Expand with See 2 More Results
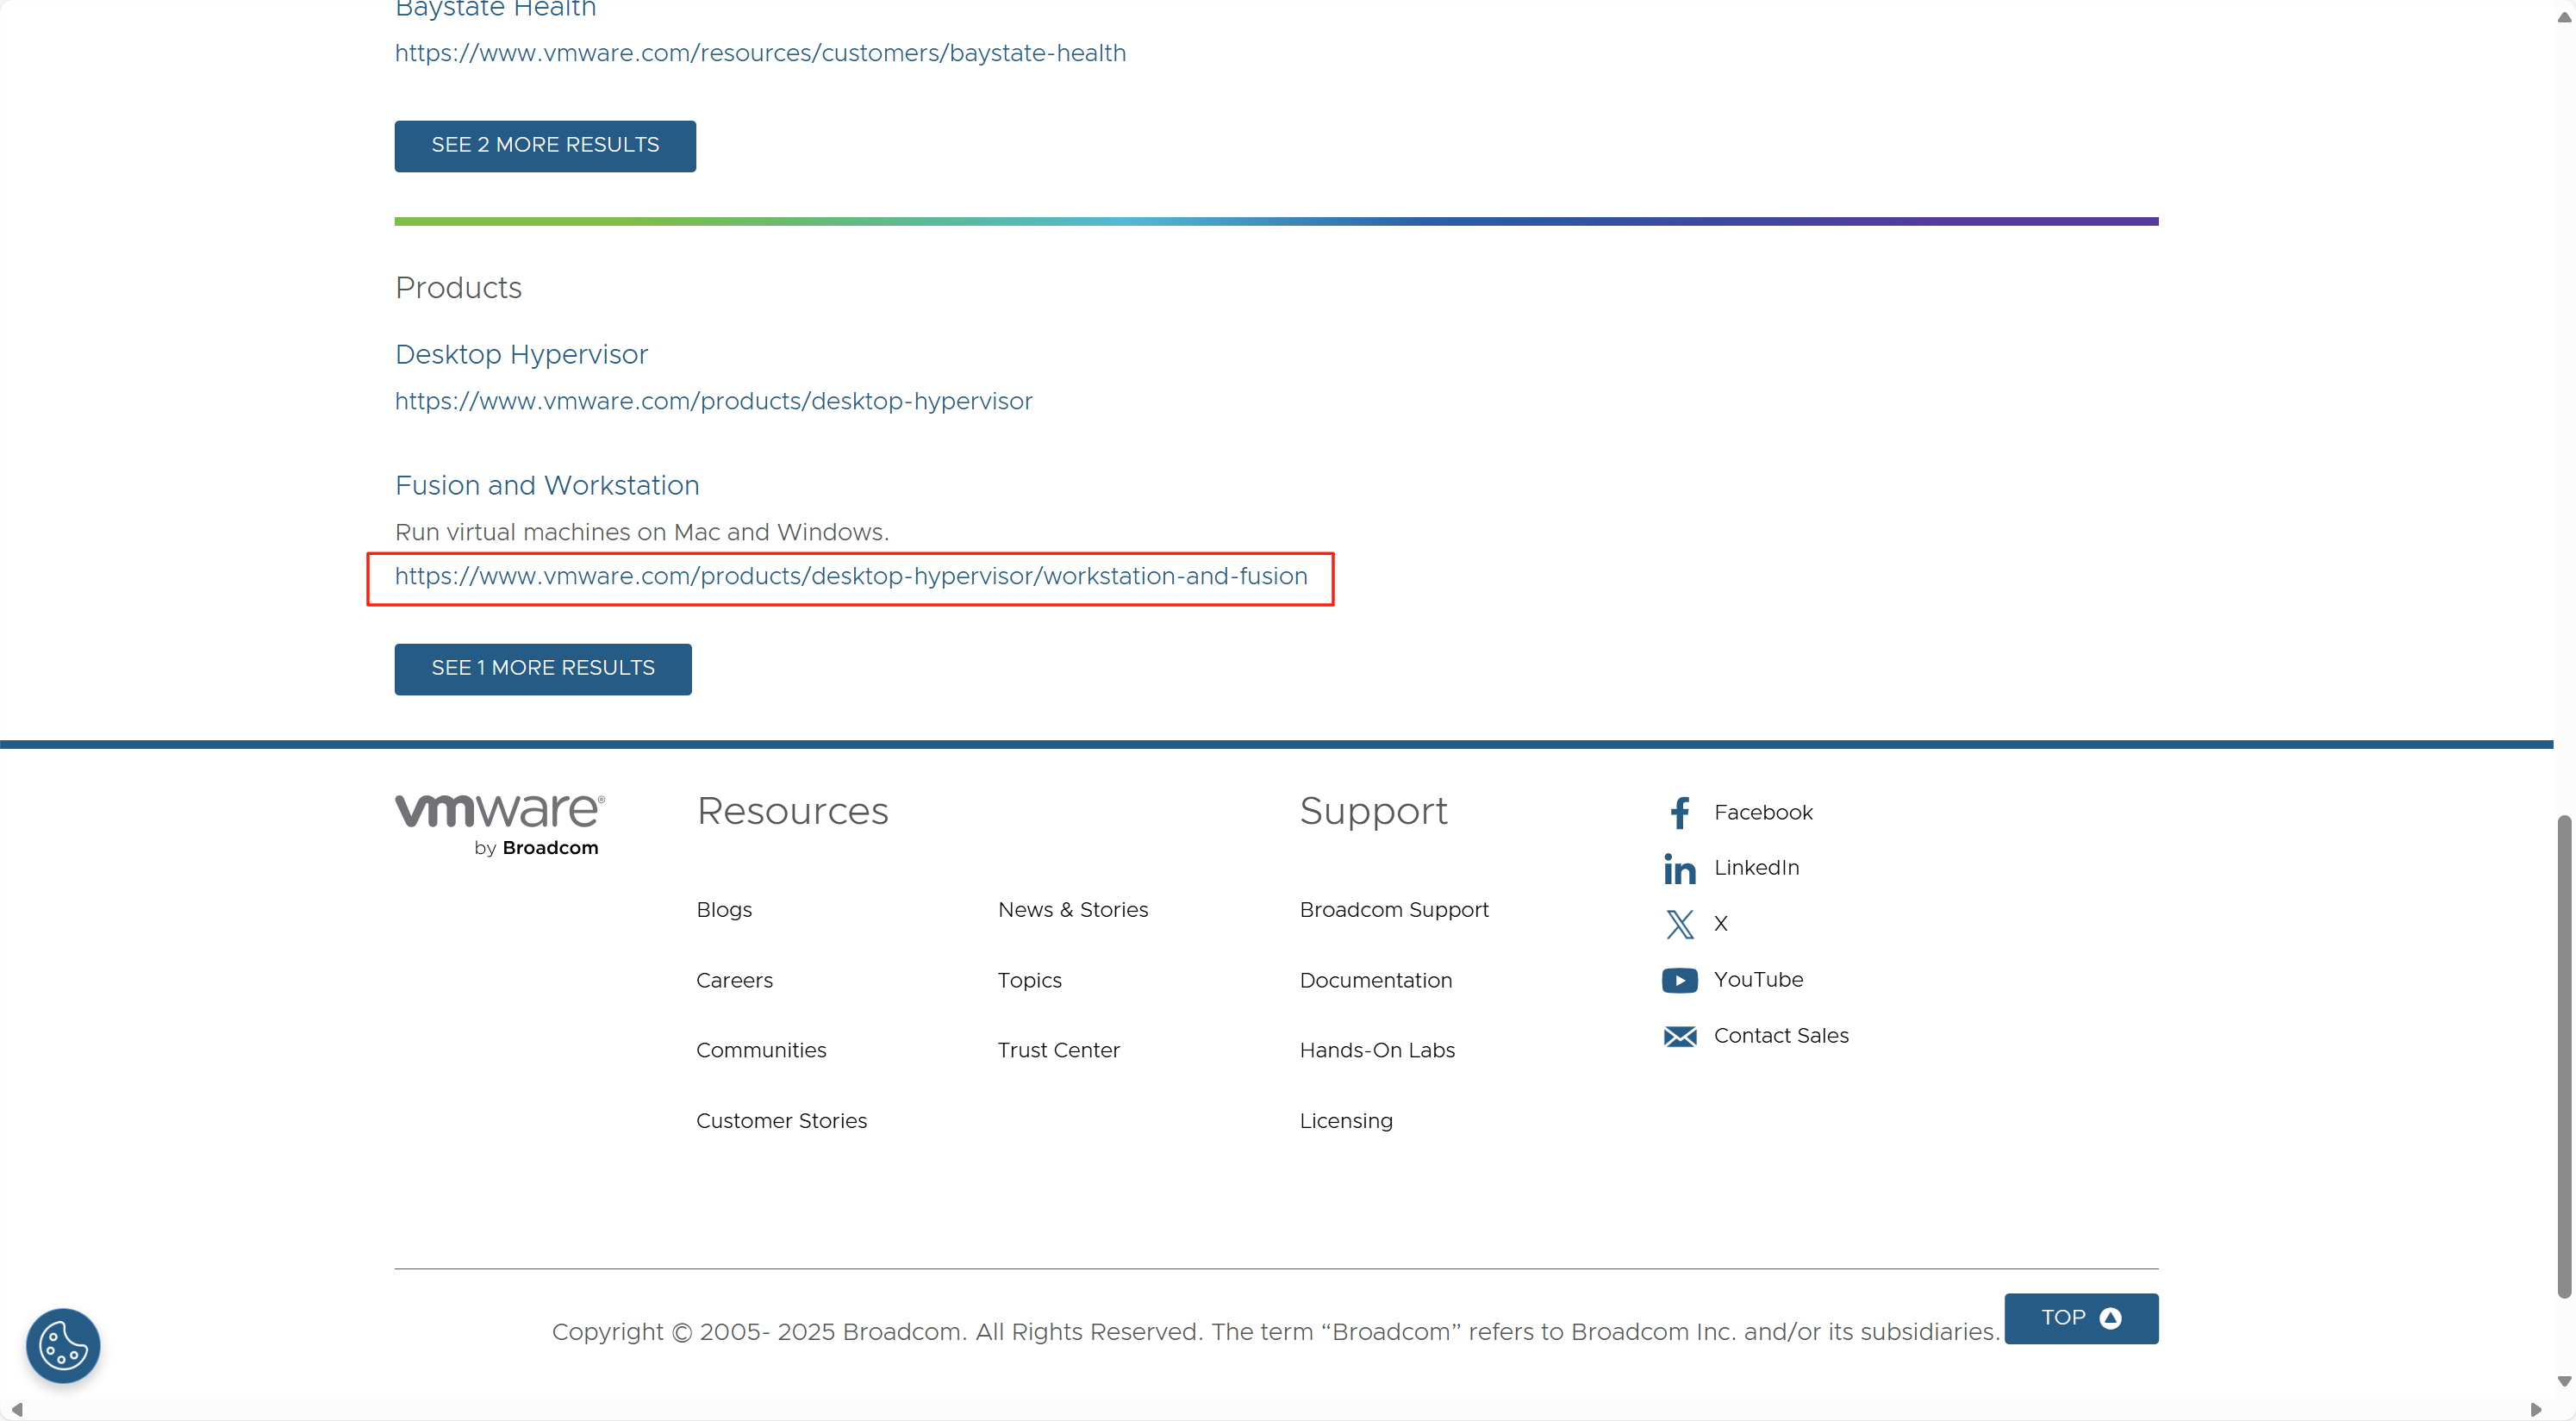The width and height of the screenshot is (2576, 1421). 545,146
